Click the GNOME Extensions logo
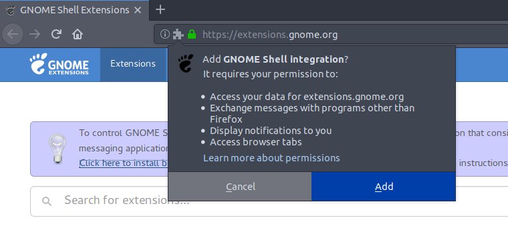The height and width of the screenshot is (242, 508). click(x=59, y=64)
